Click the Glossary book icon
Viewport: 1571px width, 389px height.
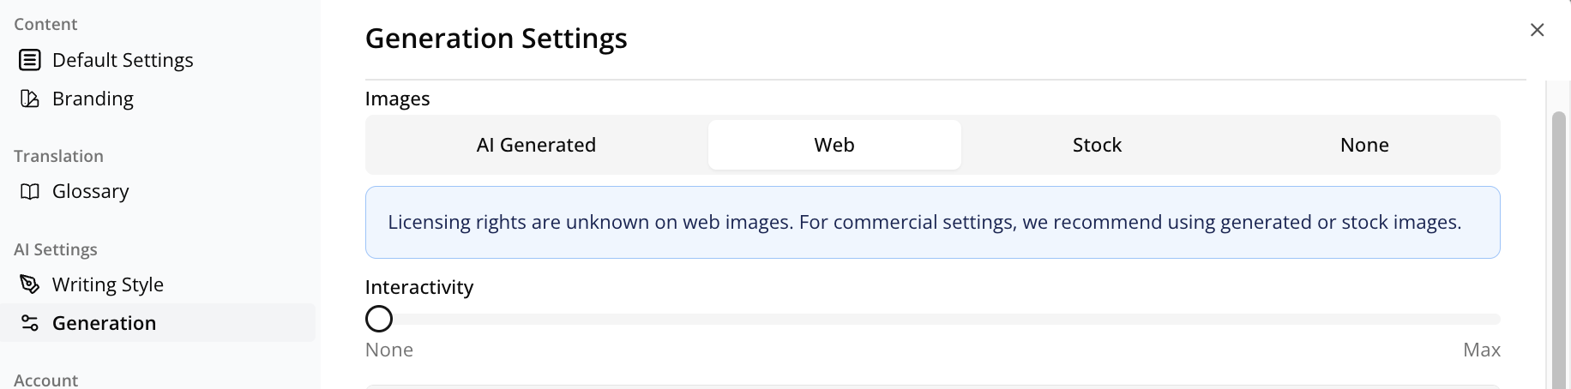(x=30, y=191)
